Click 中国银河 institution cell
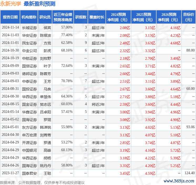Image resolution: width=196 pixels, height=185 pixels. click(x=29, y=150)
